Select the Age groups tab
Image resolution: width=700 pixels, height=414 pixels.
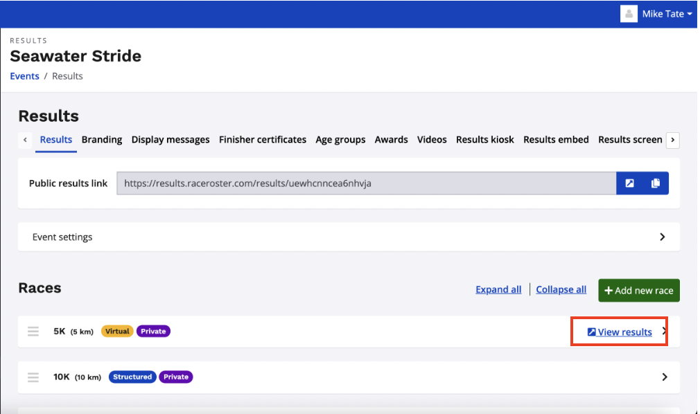point(340,140)
